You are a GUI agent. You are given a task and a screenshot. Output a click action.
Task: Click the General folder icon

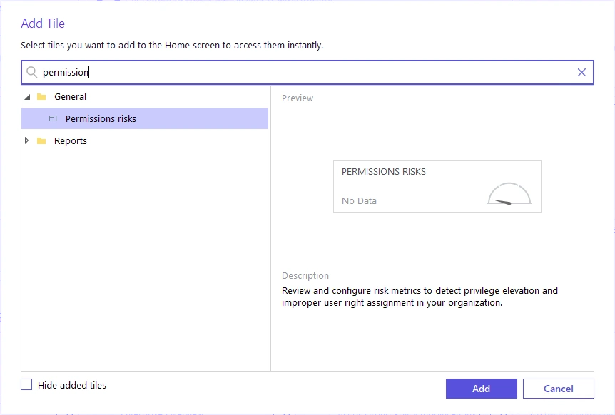41,97
